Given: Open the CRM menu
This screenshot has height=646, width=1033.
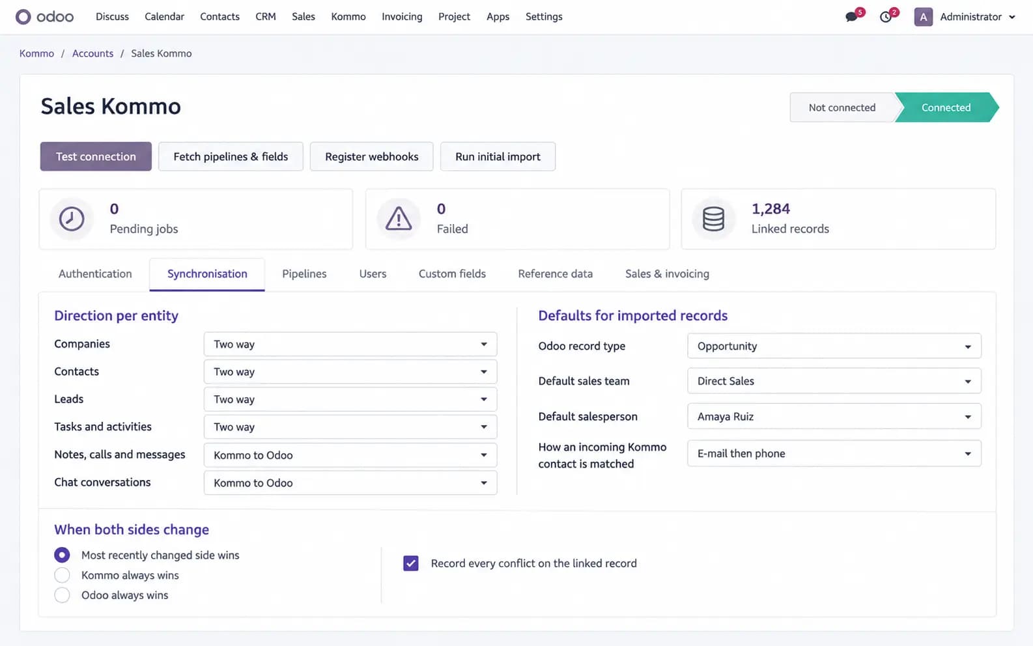Looking at the screenshot, I should (266, 17).
